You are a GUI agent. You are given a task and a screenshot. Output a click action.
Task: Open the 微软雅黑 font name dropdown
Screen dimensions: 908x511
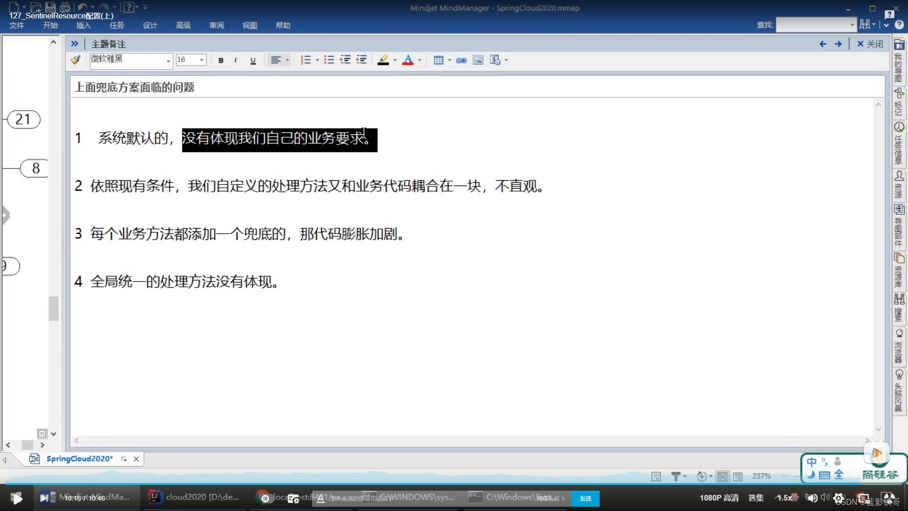168,61
